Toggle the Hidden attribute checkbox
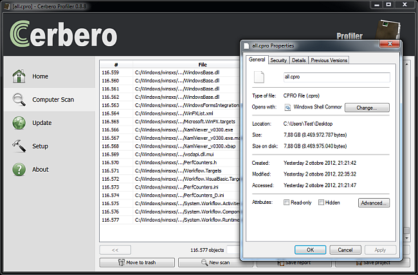Viewport: 418px width, 275px height. 321,203
